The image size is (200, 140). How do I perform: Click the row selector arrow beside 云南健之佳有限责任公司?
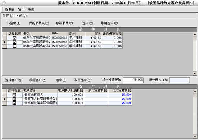[5, 99]
